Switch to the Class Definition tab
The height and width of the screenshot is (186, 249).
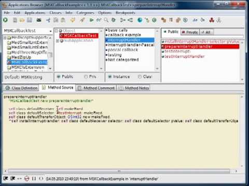21,88
